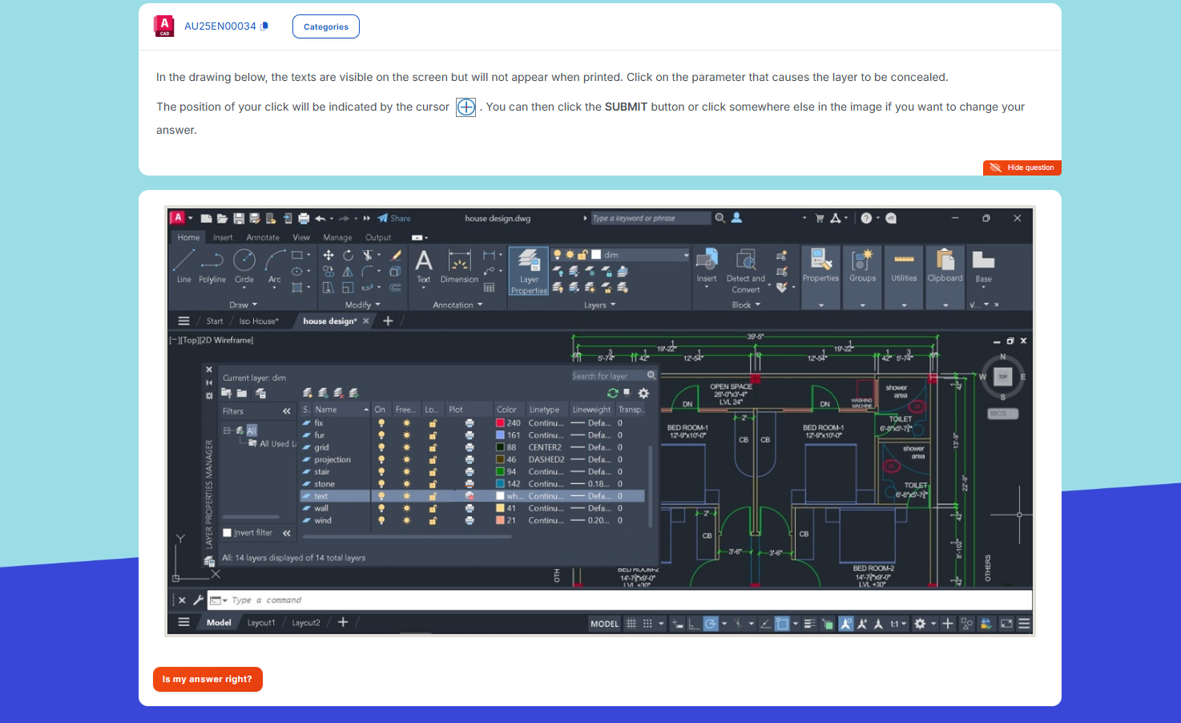
Task: Click the Is my answer right button
Action: pyautogui.click(x=208, y=679)
